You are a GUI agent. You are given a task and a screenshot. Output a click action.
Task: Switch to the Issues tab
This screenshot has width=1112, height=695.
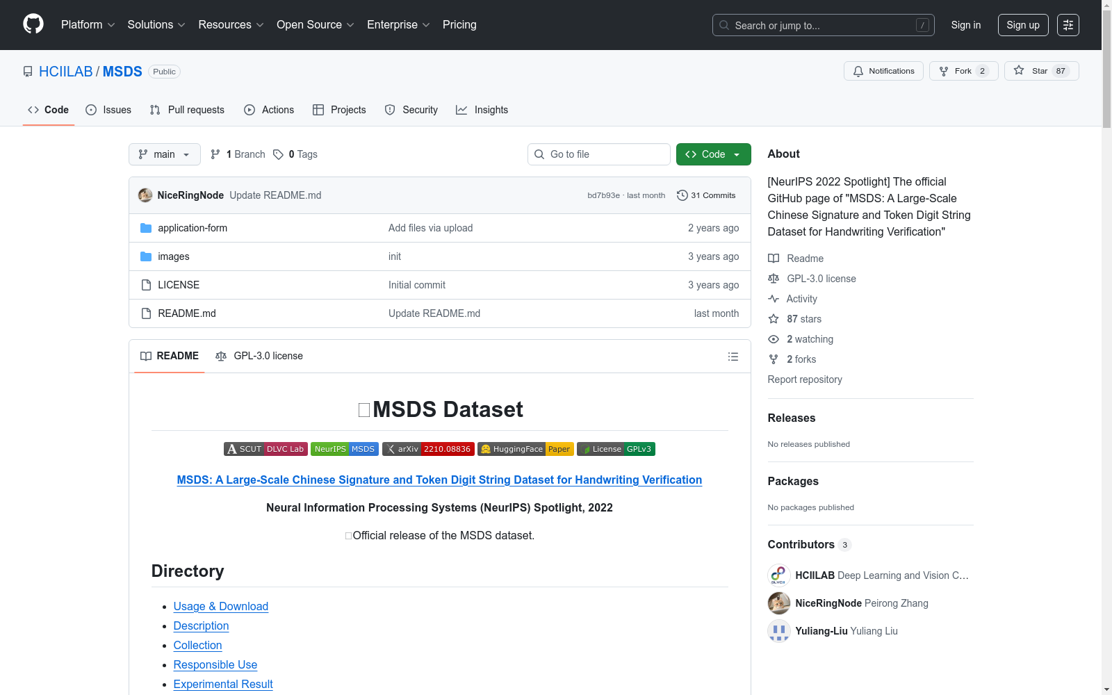click(108, 110)
